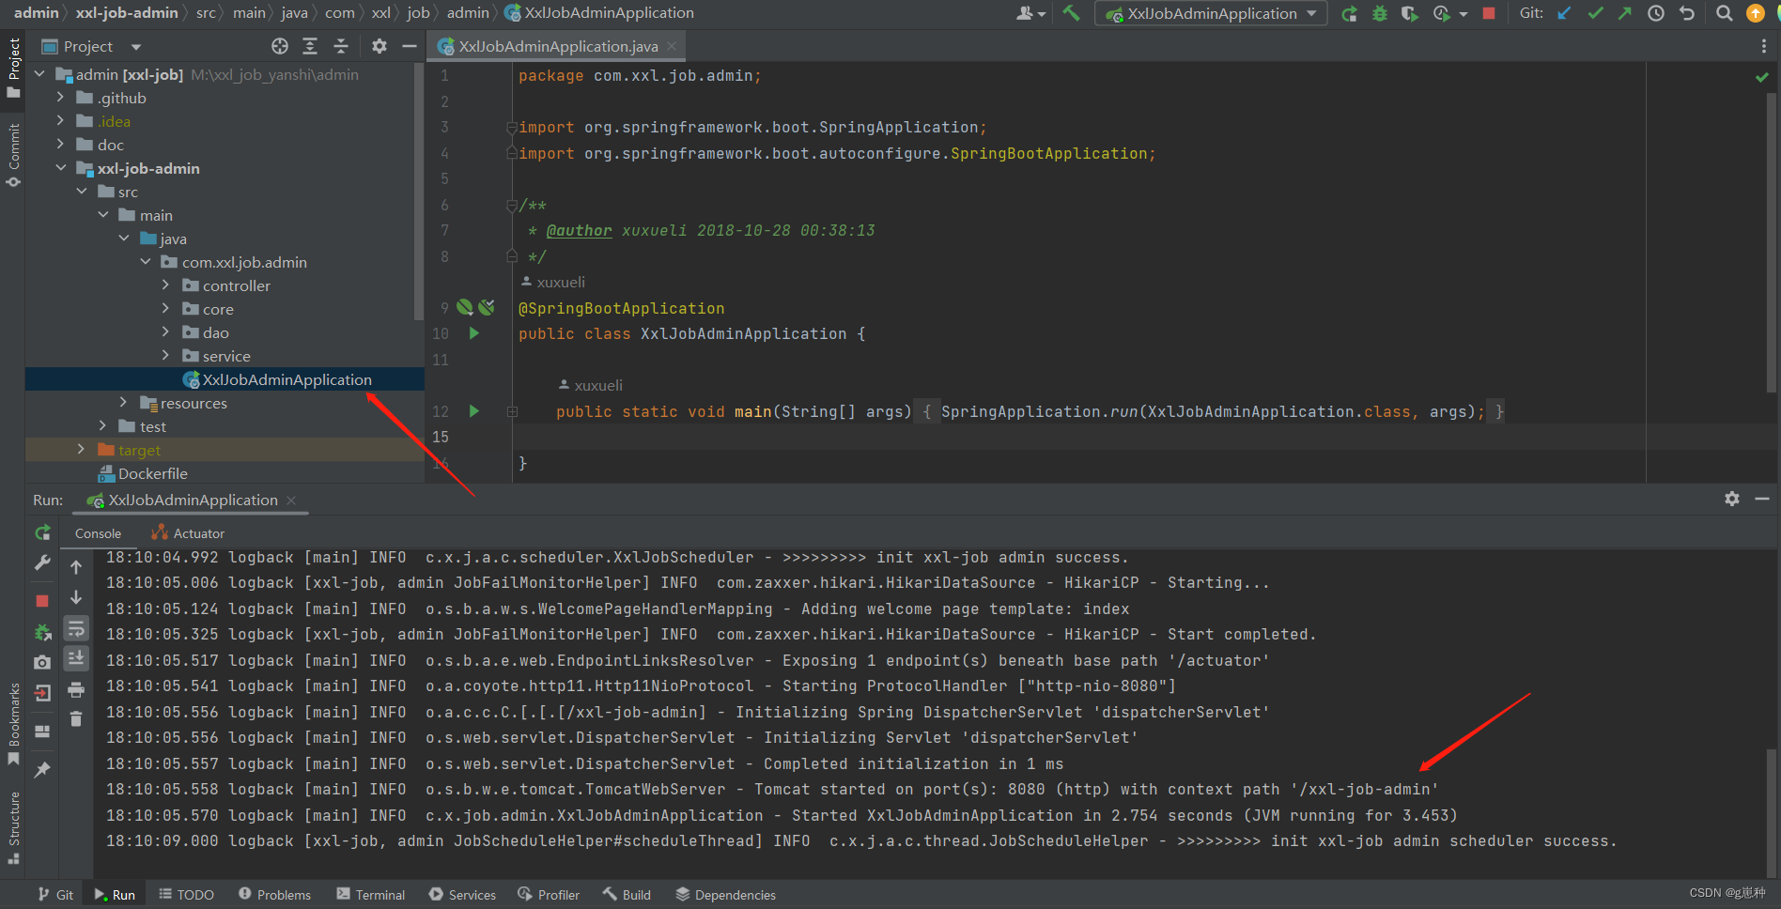Open the Project view dropdown
The image size is (1781, 909).
pos(136,47)
